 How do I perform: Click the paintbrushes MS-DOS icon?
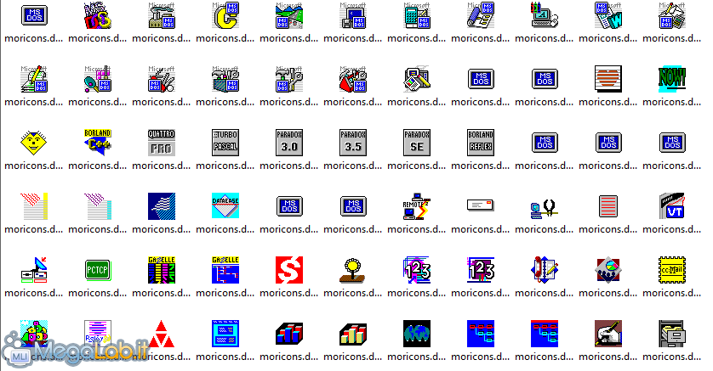(162, 79)
